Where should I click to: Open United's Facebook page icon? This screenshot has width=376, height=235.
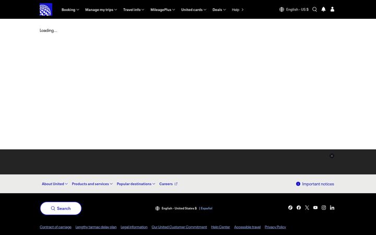(x=299, y=208)
